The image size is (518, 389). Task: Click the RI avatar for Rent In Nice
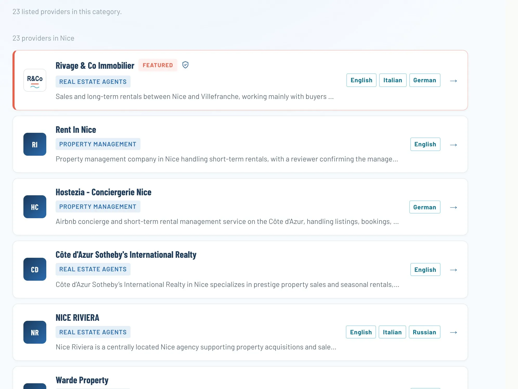coord(35,144)
